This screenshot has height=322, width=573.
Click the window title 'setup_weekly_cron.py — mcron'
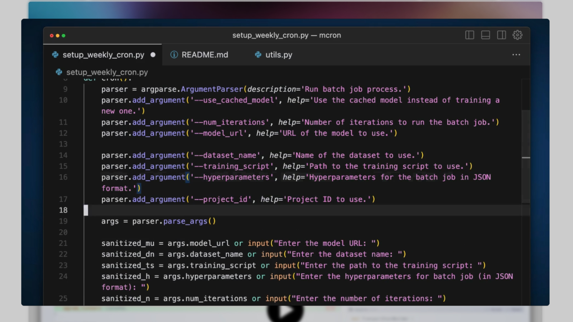286,35
